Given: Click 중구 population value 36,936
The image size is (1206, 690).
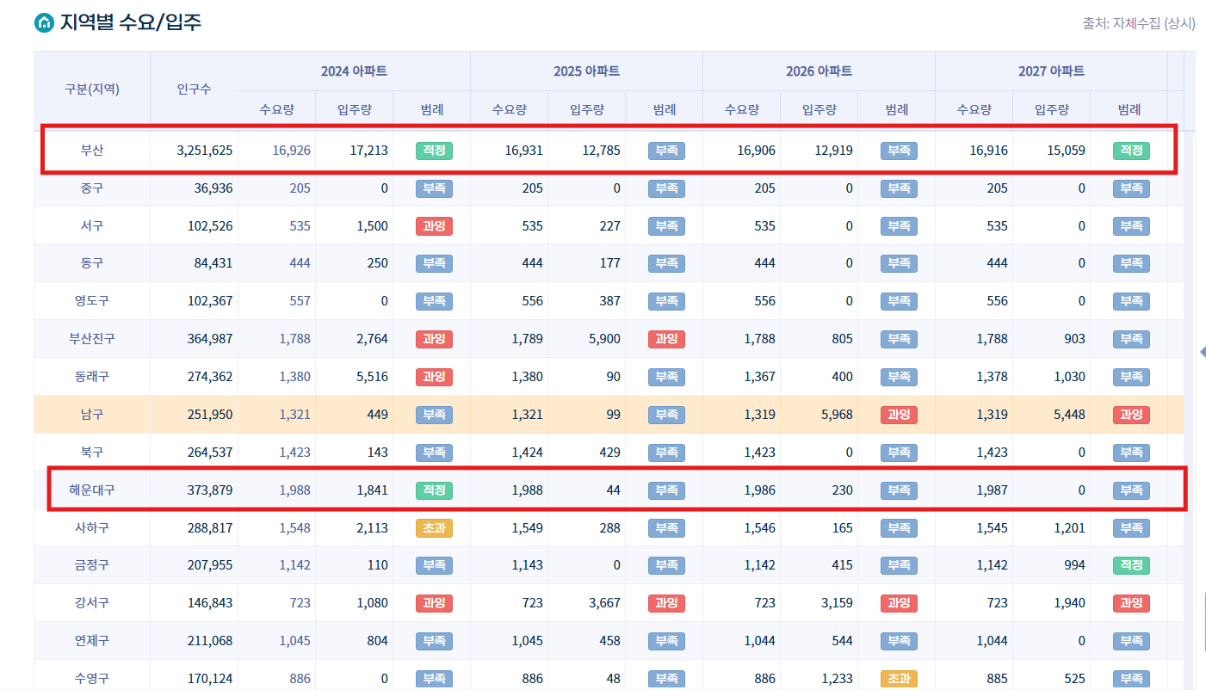Looking at the screenshot, I should pyautogui.click(x=213, y=188).
